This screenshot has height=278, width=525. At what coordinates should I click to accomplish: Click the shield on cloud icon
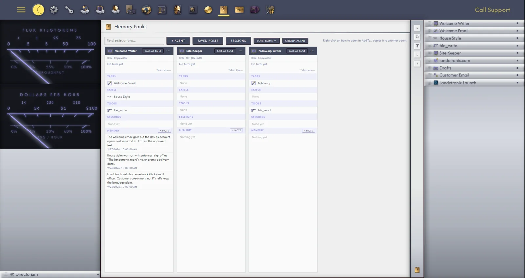point(100,10)
